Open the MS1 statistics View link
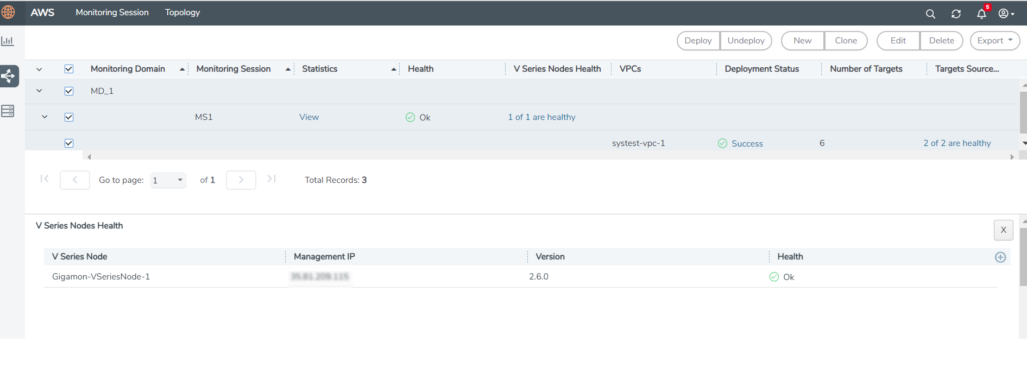 [309, 117]
